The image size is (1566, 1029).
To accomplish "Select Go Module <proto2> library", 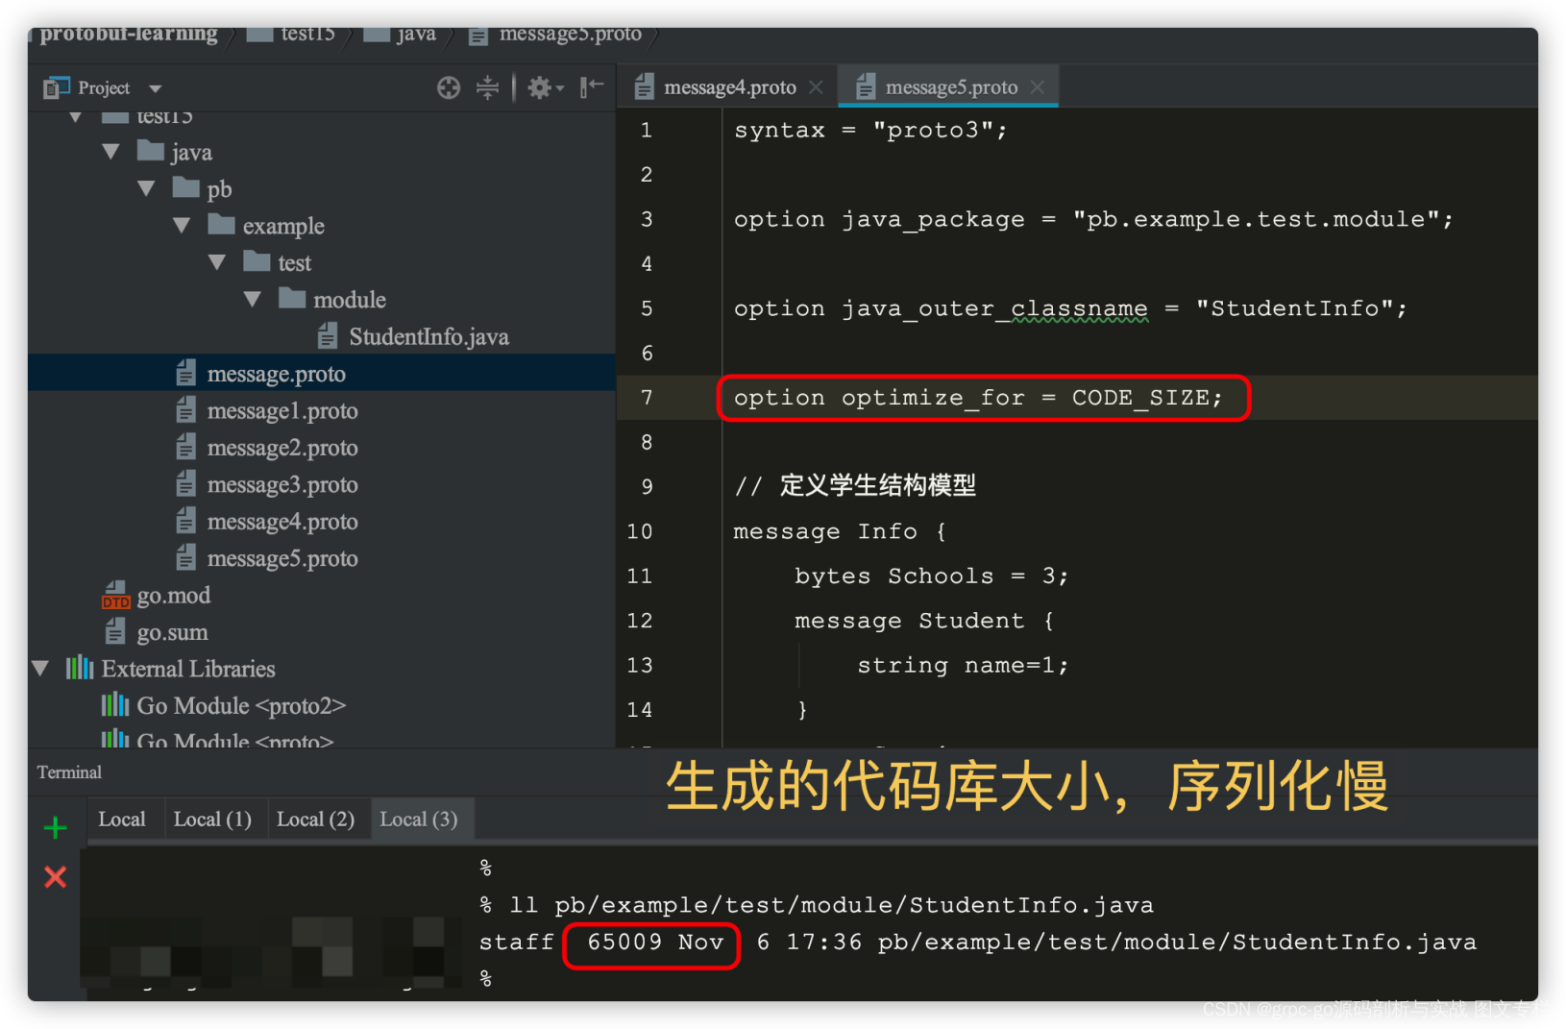I will (x=241, y=706).
